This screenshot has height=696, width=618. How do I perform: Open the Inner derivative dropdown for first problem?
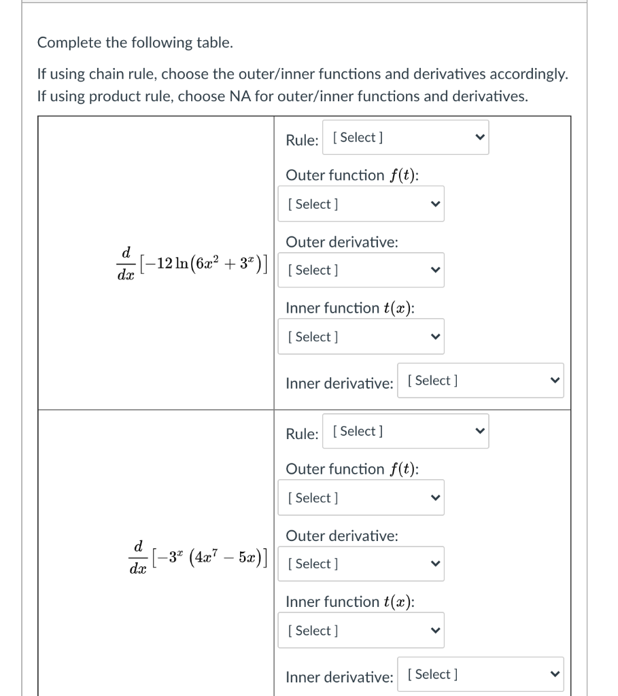[x=480, y=380]
